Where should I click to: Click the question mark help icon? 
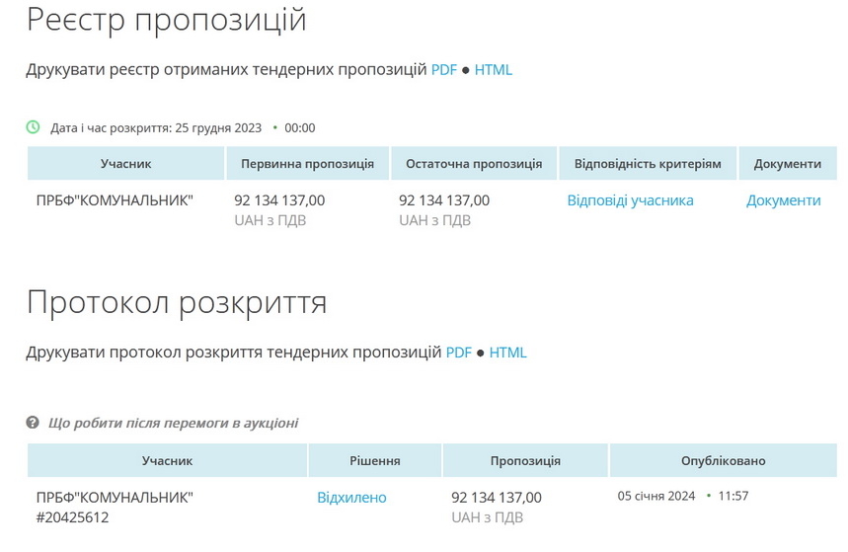[34, 423]
